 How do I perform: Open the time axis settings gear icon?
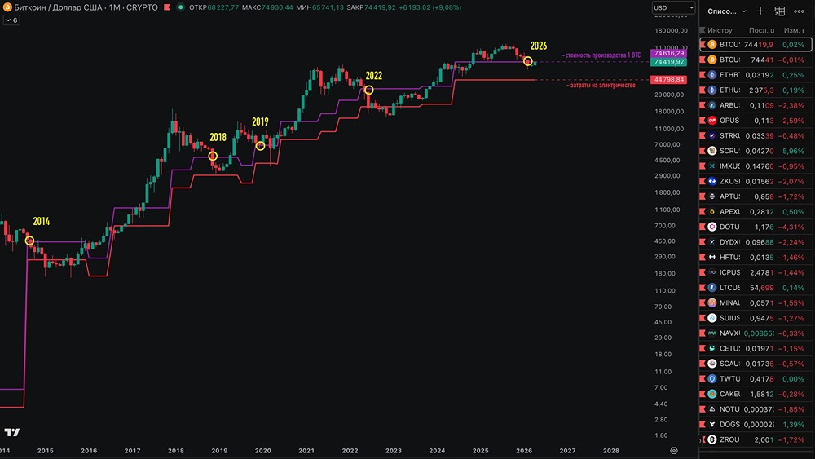pyautogui.click(x=674, y=451)
